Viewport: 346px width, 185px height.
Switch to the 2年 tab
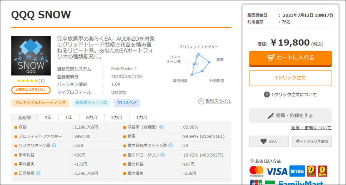[48, 117]
